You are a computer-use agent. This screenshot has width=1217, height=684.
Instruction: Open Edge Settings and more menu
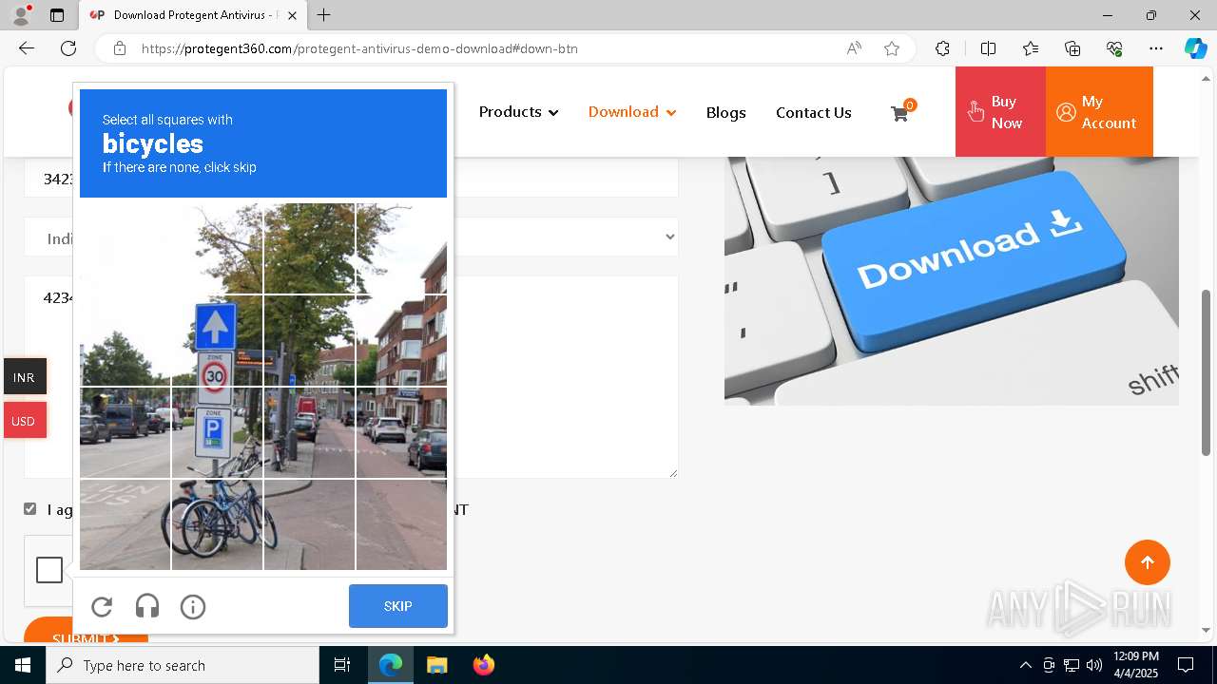click(x=1156, y=48)
